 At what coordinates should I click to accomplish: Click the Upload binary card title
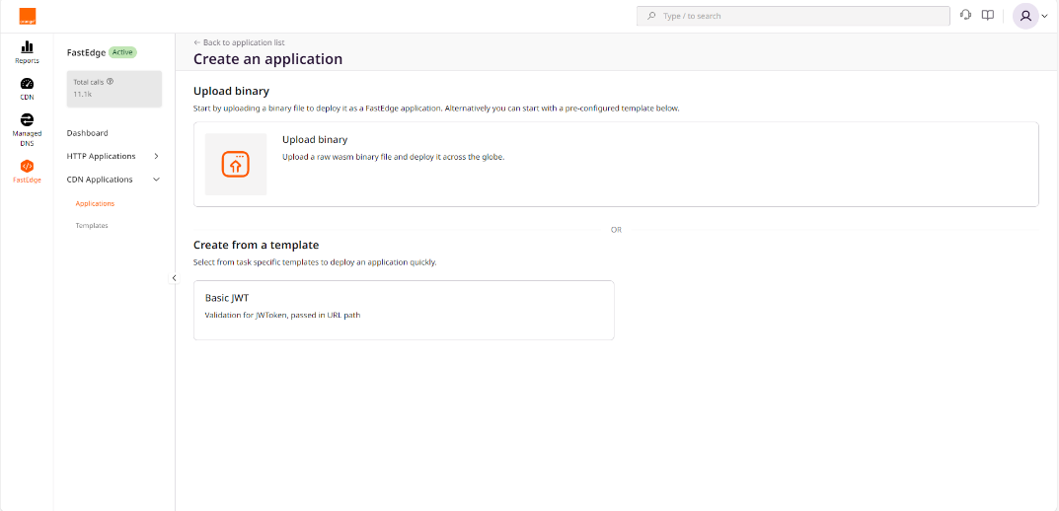pyautogui.click(x=315, y=140)
